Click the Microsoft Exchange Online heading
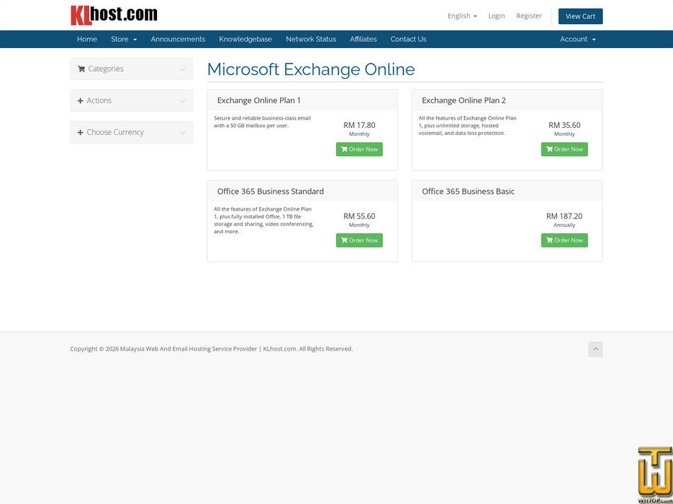Screen dimensions: 673x504 [311, 69]
